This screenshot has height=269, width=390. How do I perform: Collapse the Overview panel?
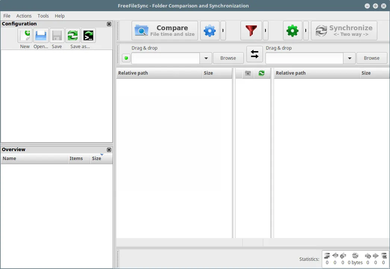(x=109, y=150)
